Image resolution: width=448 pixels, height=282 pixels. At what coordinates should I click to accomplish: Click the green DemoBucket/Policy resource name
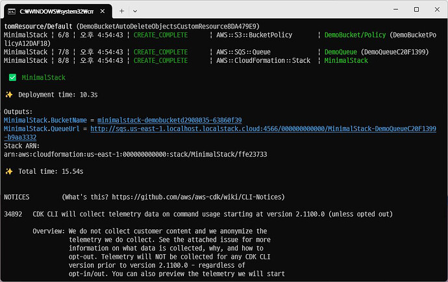[x=354, y=35]
